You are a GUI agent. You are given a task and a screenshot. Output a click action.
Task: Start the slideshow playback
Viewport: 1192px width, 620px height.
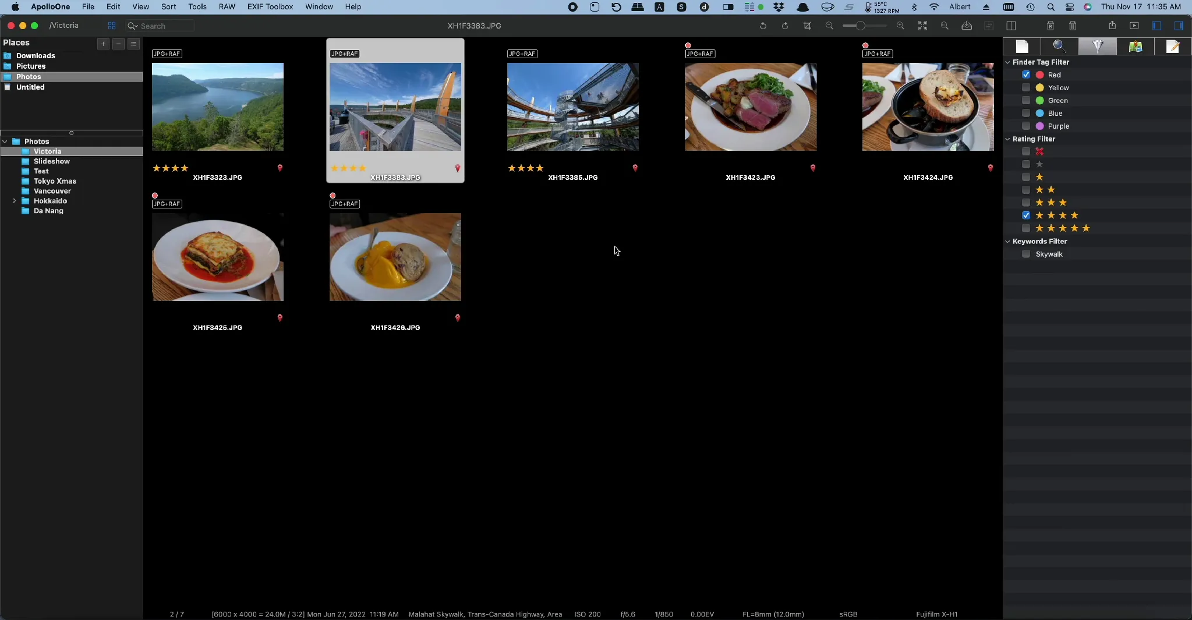pos(1134,26)
